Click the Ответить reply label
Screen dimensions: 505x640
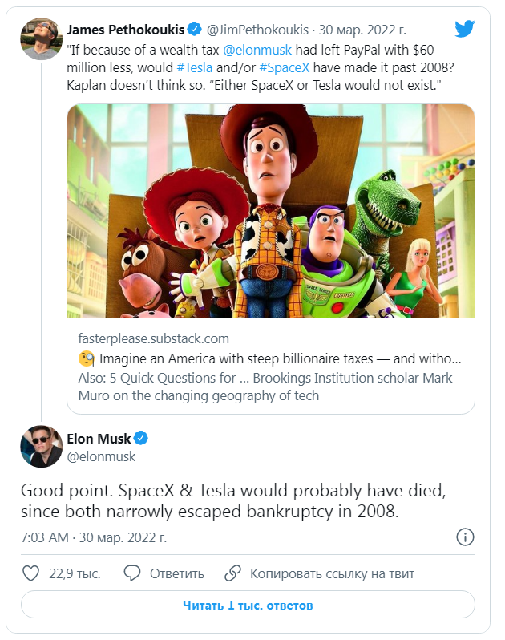[x=177, y=574]
